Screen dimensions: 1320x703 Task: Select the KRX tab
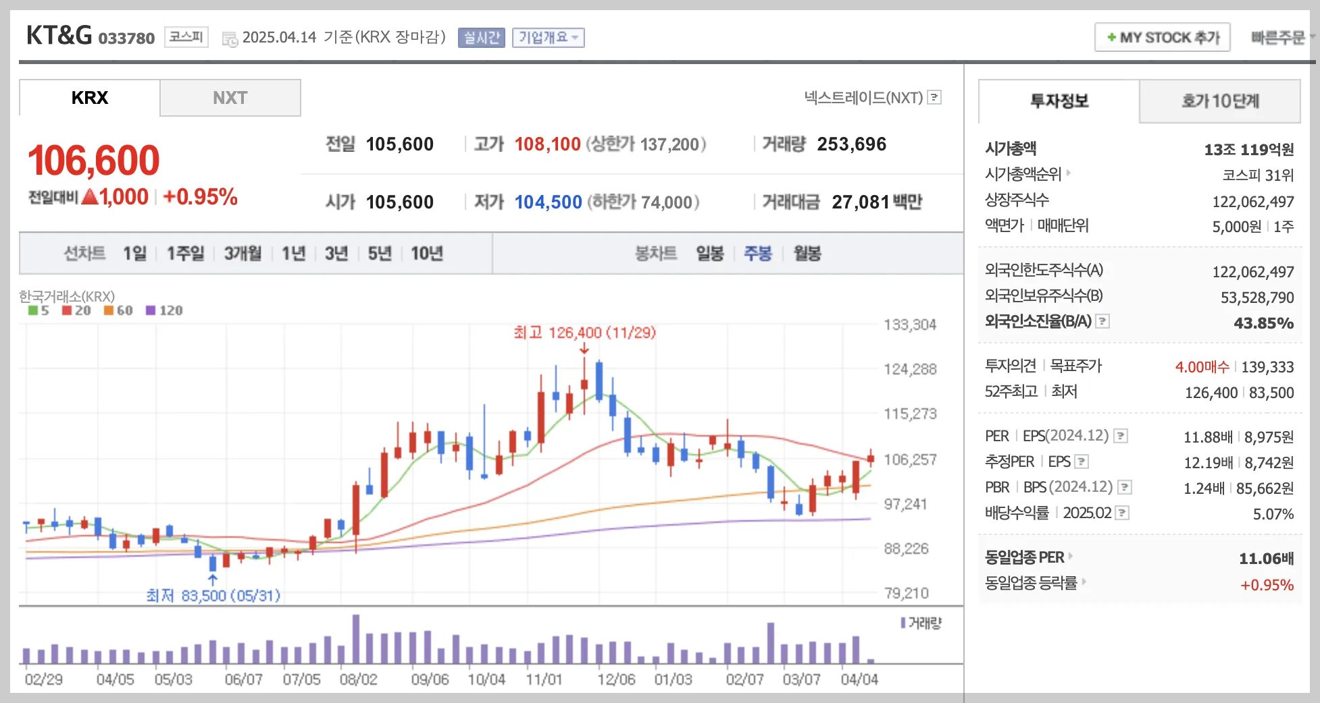click(90, 98)
